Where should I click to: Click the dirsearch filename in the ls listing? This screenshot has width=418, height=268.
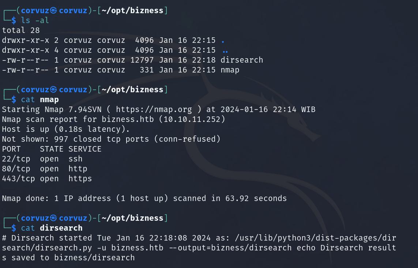242,60
